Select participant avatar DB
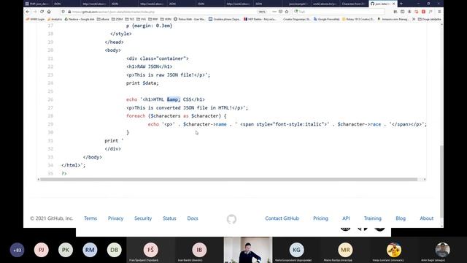The height and width of the screenshot is (263, 467). click(x=114, y=250)
